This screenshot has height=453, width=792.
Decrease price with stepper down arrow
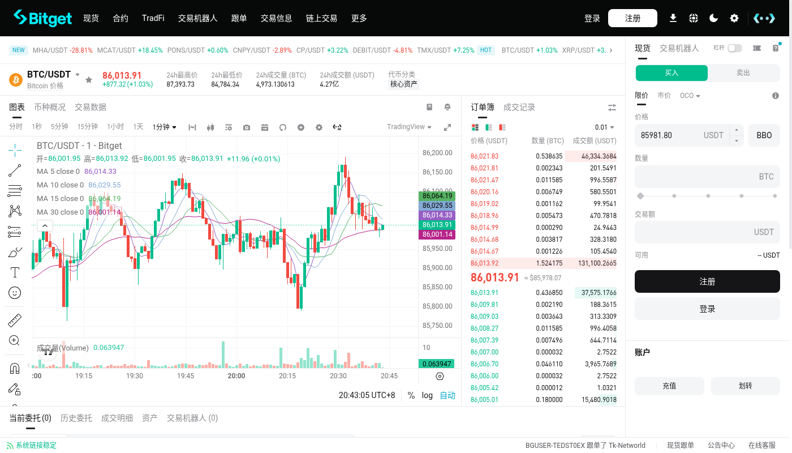[737, 140]
